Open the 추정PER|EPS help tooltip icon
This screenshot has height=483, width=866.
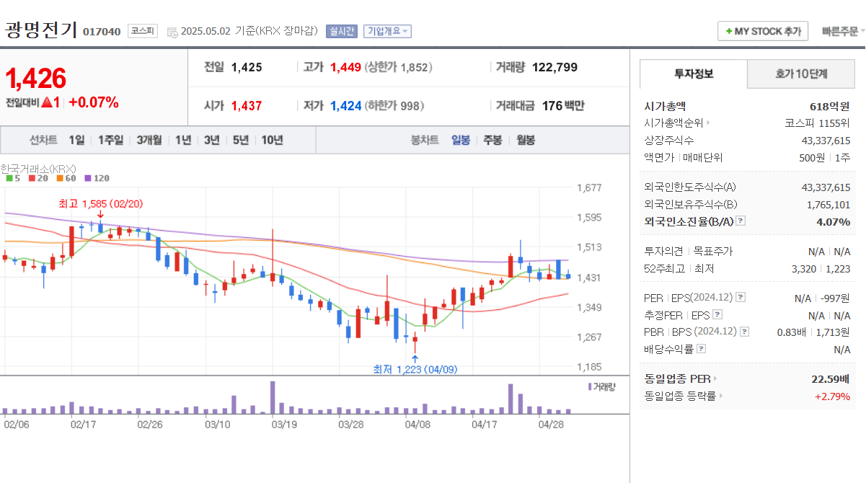pos(717,314)
